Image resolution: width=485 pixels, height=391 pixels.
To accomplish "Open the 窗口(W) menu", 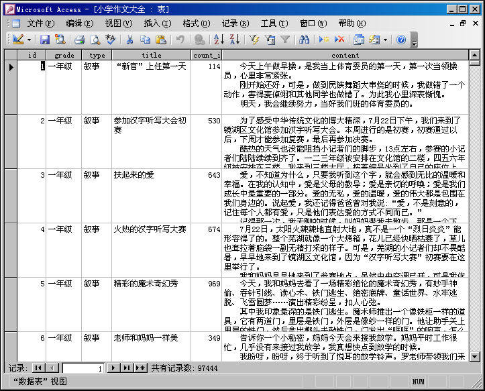I will pyautogui.click(x=313, y=23).
